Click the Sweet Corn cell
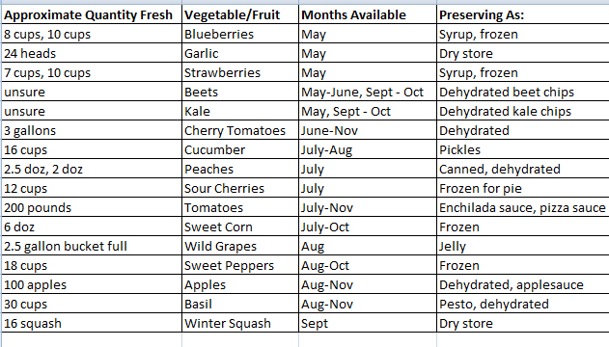 (240, 227)
